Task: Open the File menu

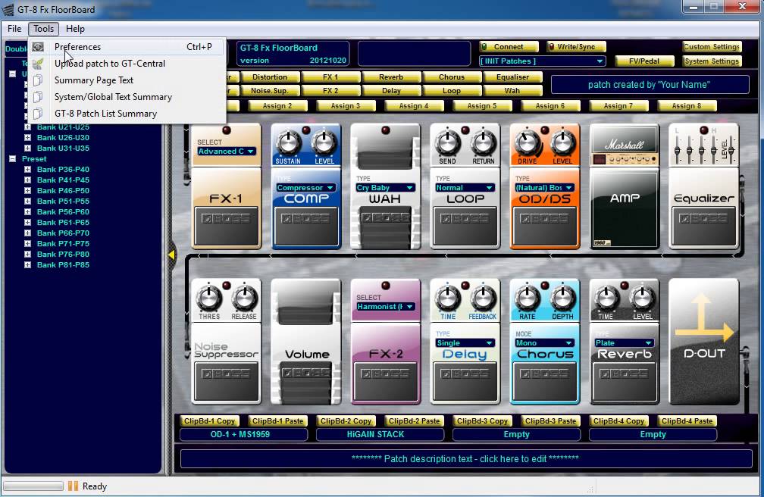Action: pyautogui.click(x=14, y=29)
